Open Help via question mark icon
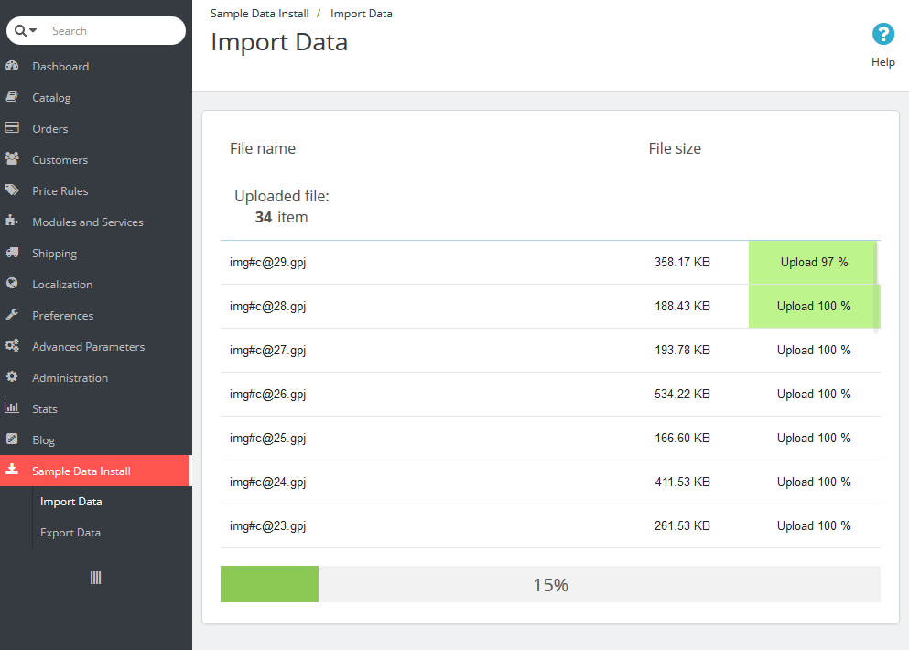 (x=882, y=35)
